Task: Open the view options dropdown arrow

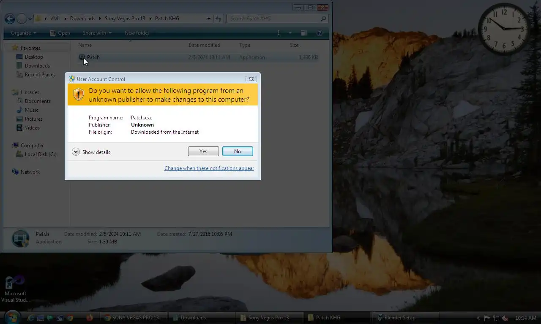Action: tap(290, 33)
